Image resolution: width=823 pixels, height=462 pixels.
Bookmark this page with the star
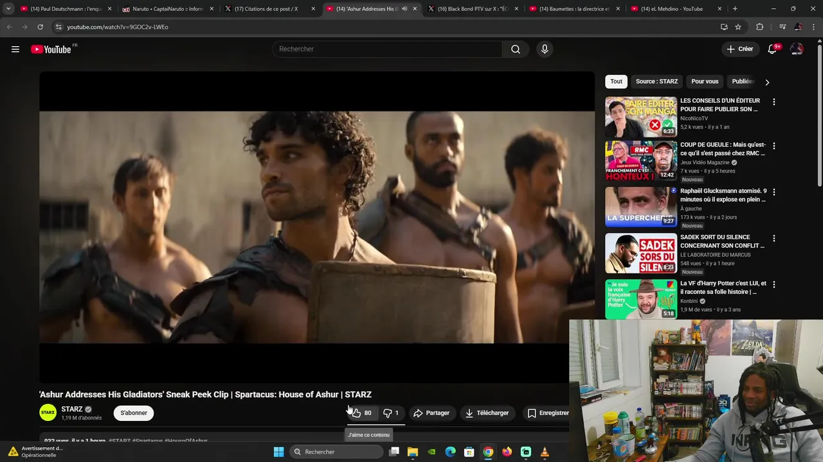click(x=738, y=27)
